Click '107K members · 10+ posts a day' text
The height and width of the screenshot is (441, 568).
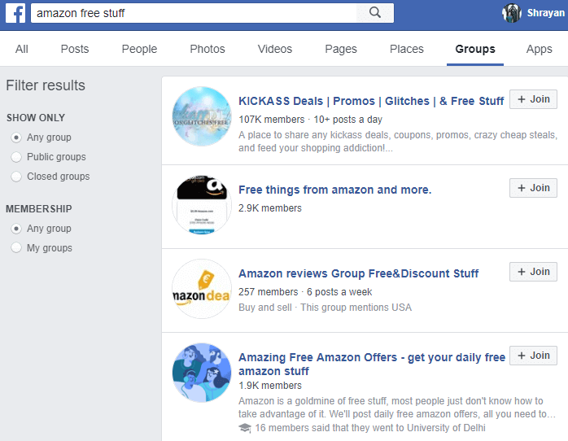pyautogui.click(x=310, y=120)
